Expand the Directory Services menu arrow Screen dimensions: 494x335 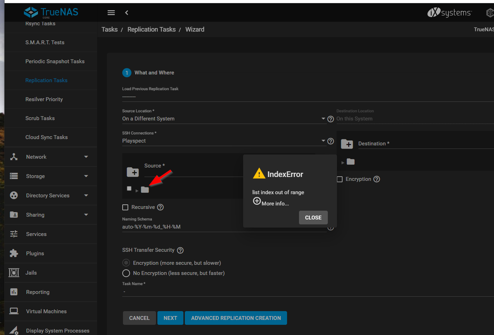tap(86, 196)
